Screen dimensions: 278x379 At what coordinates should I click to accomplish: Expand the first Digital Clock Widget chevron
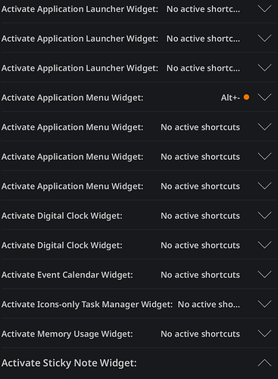(264, 216)
